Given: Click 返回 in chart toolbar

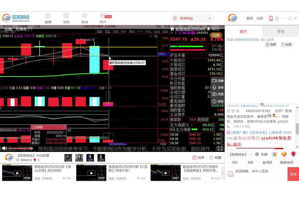Looking at the screenshot, I should (165, 32).
